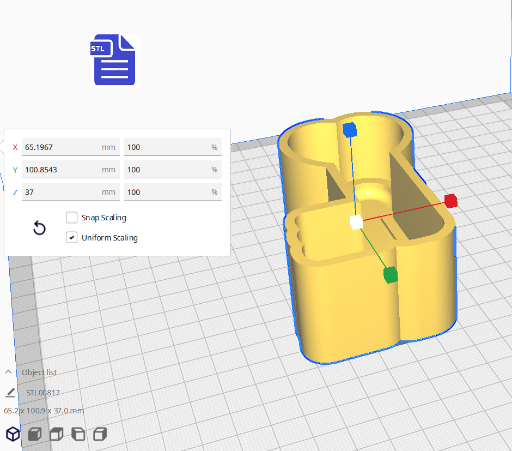The width and height of the screenshot is (512, 451).
Task: Click the Y dimension mm field
Action: click(62, 170)
